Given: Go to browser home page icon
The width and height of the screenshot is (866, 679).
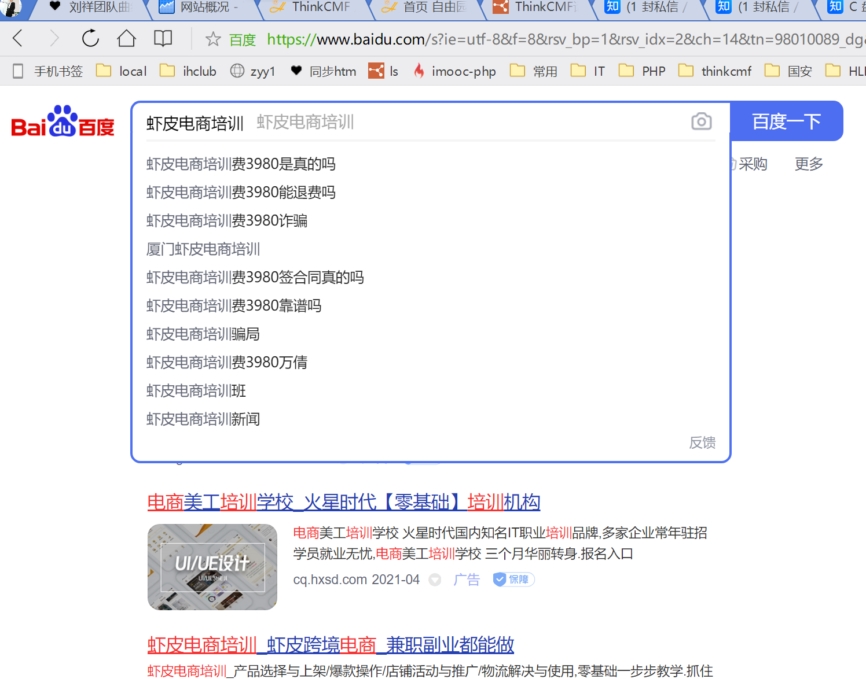Looking at the screenshot, I should 126,39.
